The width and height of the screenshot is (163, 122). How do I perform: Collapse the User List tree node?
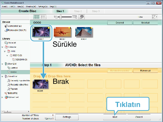tap(2, 64)
